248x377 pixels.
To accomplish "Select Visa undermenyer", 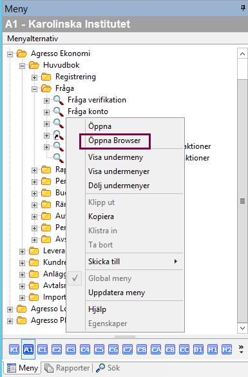I will coord(119,171).
